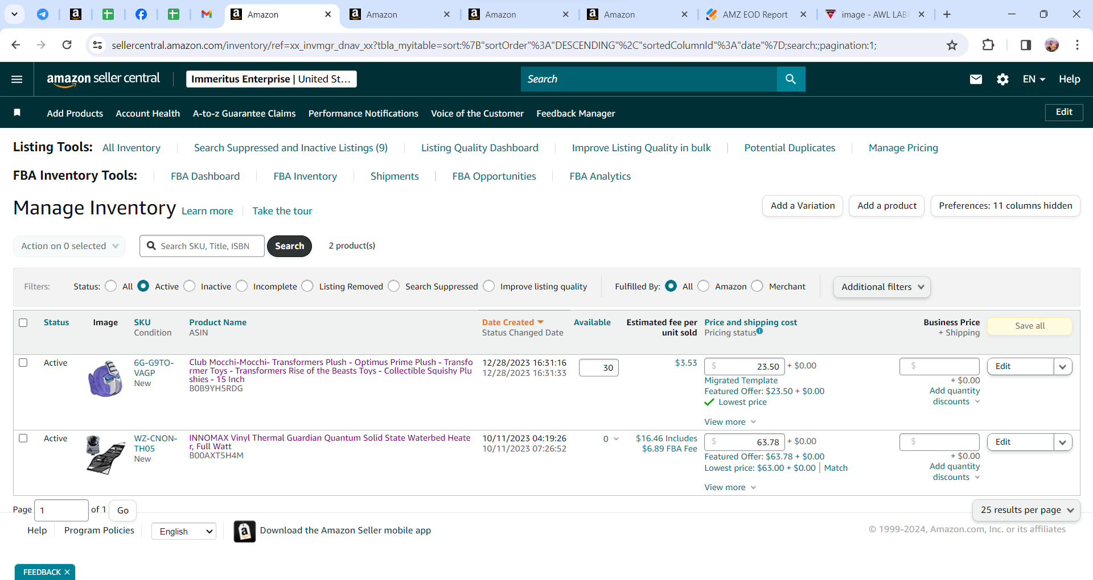The height and width of the screenshot is (580, 1093).
Task: Open Preferences: 11 columns hidden
Action: [1005, 206]
